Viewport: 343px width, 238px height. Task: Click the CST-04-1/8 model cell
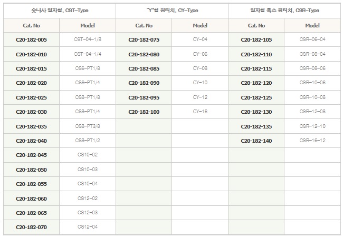pyautogui.click(x=88, y=39)
